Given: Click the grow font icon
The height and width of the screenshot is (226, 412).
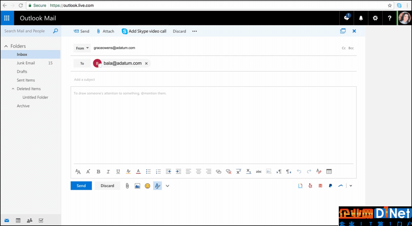Looking at the screenshot, I should pos(88,172).
